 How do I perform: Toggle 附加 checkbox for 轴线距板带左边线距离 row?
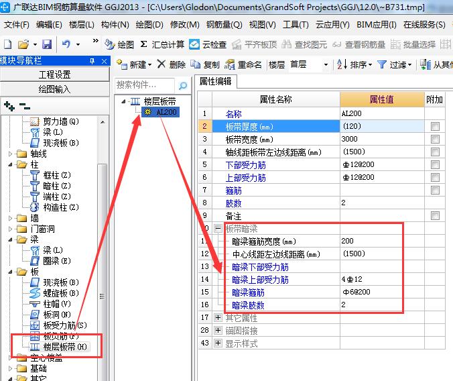point(435,152)
